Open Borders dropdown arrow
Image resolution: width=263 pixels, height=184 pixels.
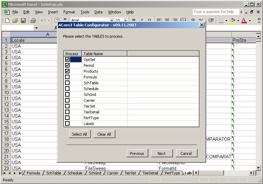pos(226,21)
